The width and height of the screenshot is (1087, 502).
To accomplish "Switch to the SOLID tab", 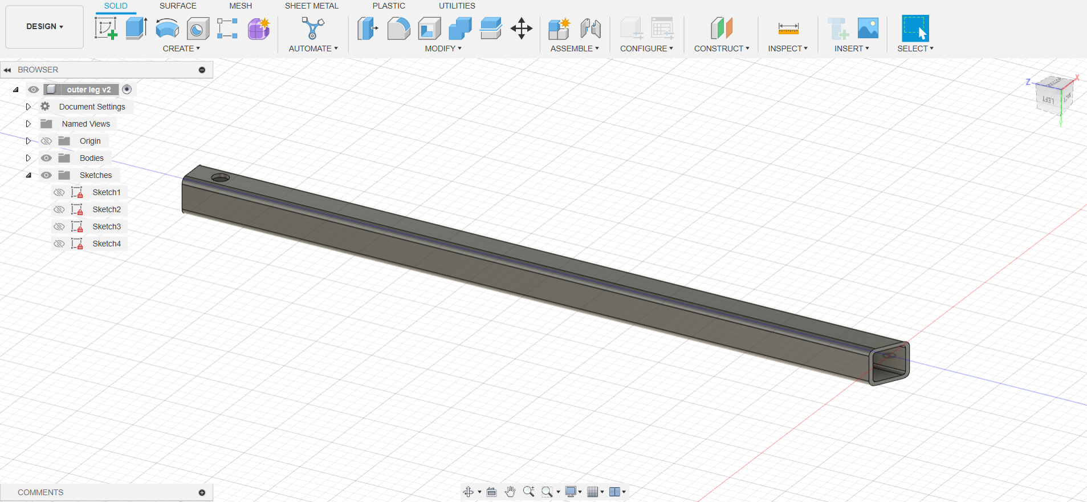I will tap(116, 6).
